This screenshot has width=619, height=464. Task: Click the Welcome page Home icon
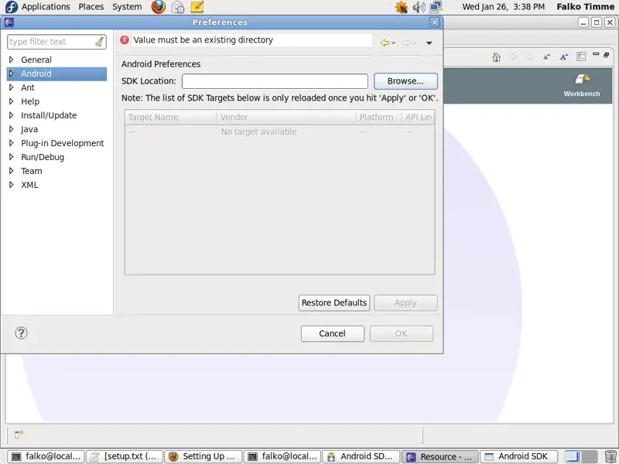click(x=497, y=57)
